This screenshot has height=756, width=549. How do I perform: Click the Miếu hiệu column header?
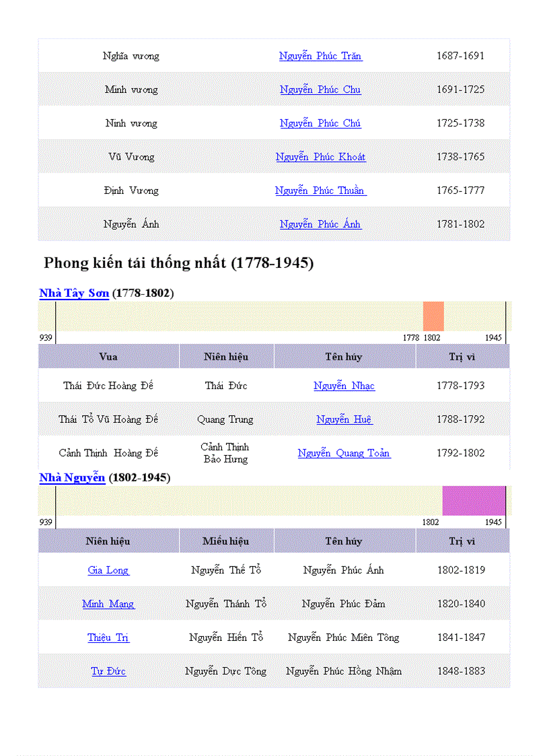(226, 541)
